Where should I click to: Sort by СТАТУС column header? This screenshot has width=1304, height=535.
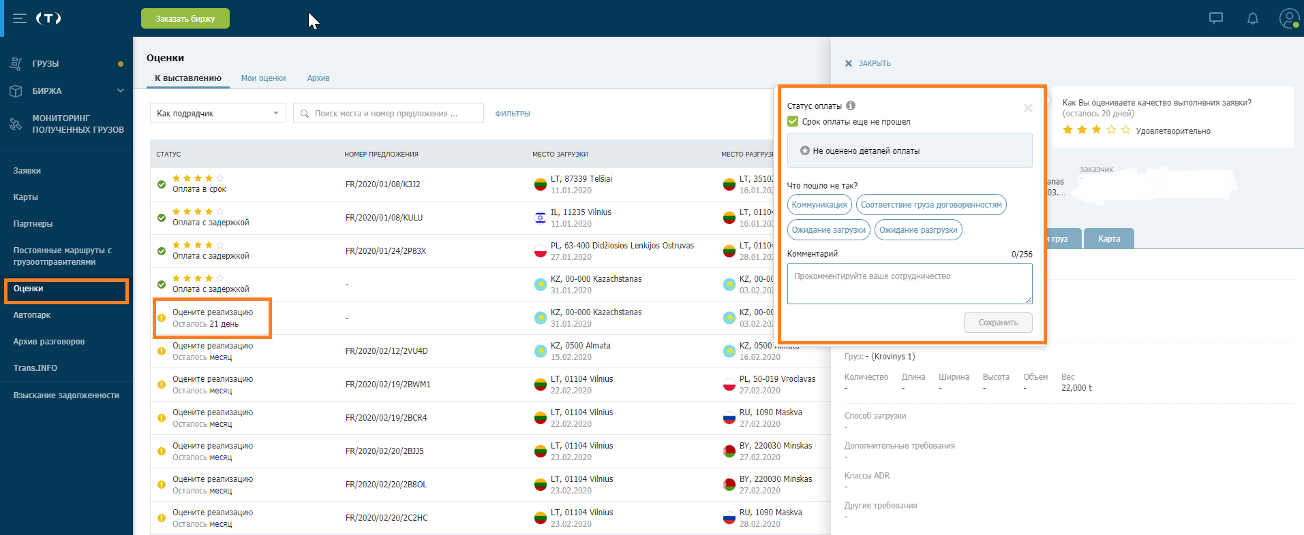pos(168,155)
